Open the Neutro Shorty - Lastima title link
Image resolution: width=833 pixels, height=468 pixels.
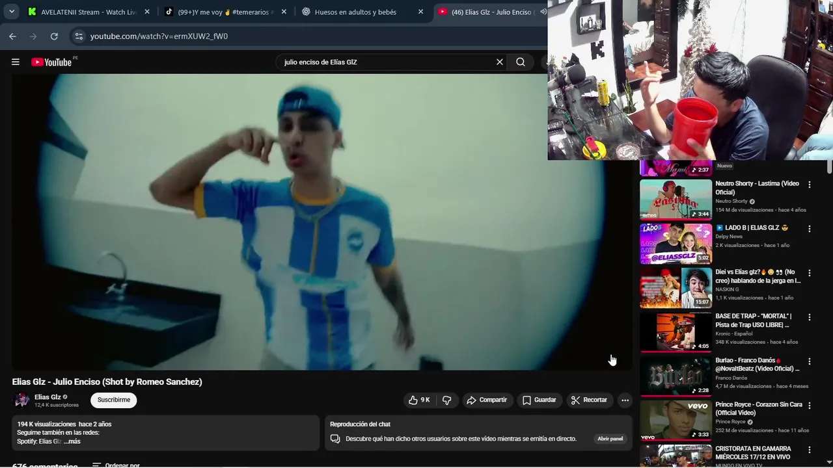point(757,188)
